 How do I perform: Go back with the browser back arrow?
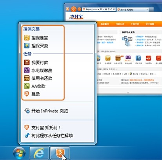pos(74,9)
